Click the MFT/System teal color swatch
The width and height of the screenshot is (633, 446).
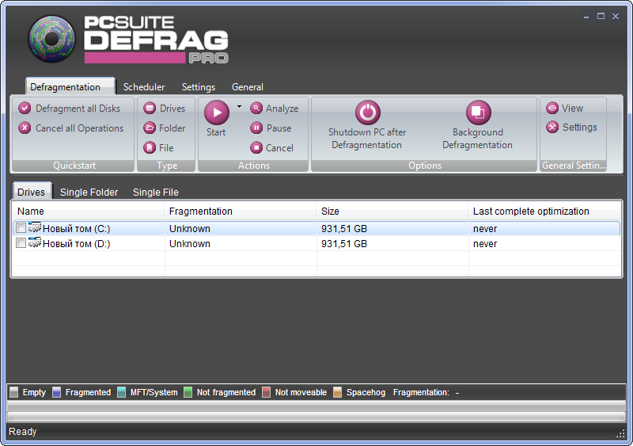tap(122, 392)
